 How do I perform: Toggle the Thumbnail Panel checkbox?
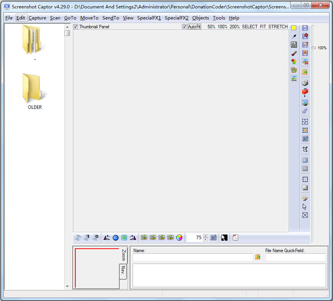click(76, 27)
